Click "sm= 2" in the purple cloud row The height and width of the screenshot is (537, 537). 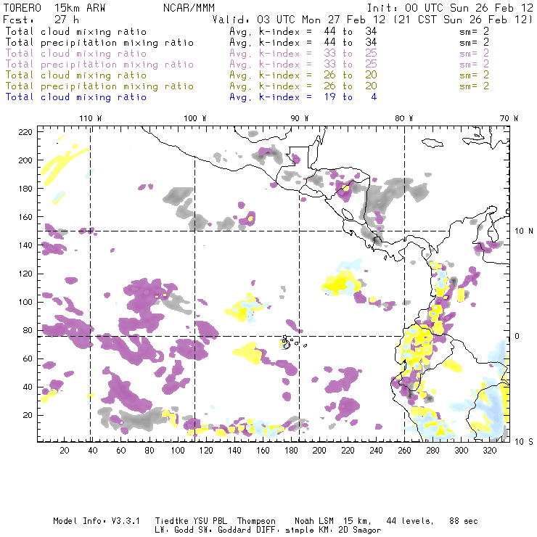[474, 54]
